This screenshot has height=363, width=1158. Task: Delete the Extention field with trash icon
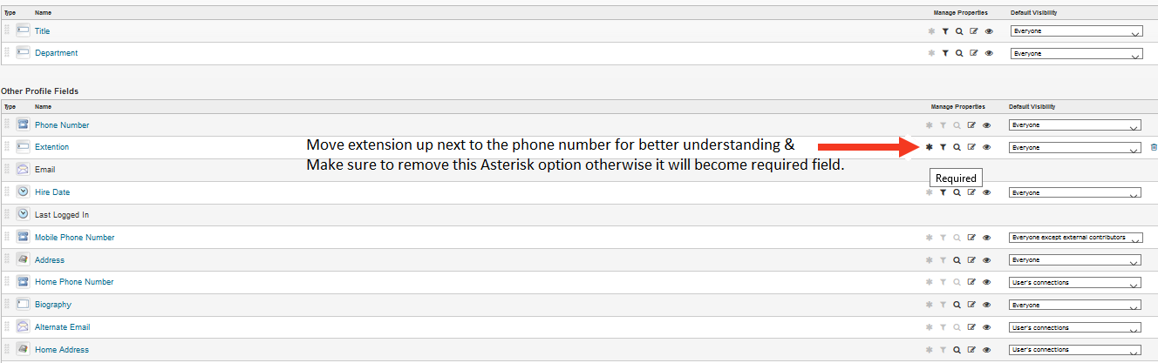coord(1154,148)
